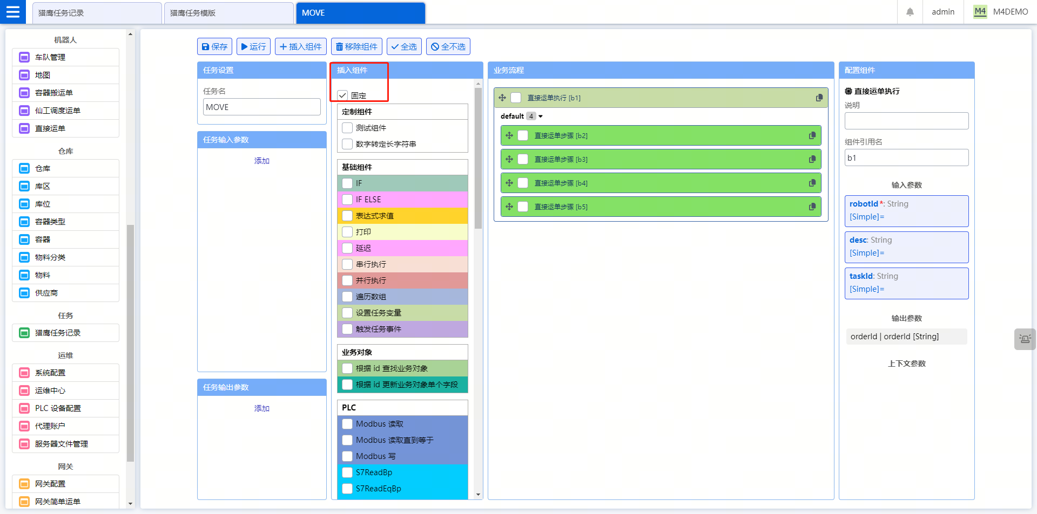Check the Modbus 读取 component
Viewport: 1037px width, 514px height.
[347, 424]
